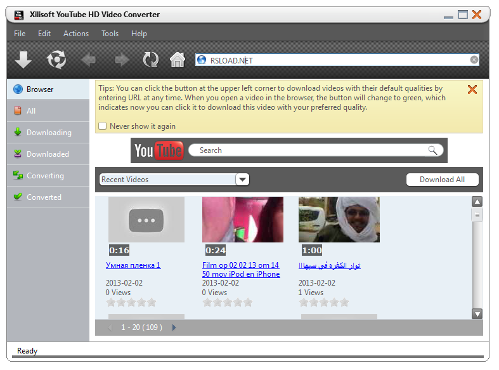
Task: Go to next page of video results
Action: click(174, 327)
